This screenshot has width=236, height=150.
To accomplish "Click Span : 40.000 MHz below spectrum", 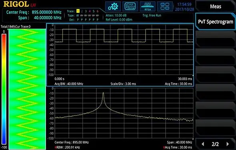I will tap(180, 142).
